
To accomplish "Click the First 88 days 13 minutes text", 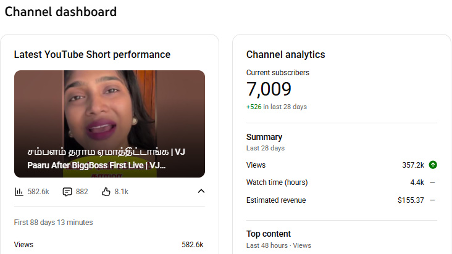I will pyautogui.click(x=53, y=223).
